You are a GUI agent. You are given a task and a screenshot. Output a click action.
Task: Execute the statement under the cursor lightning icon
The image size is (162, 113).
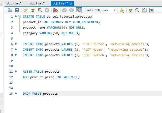click(33, 10)
